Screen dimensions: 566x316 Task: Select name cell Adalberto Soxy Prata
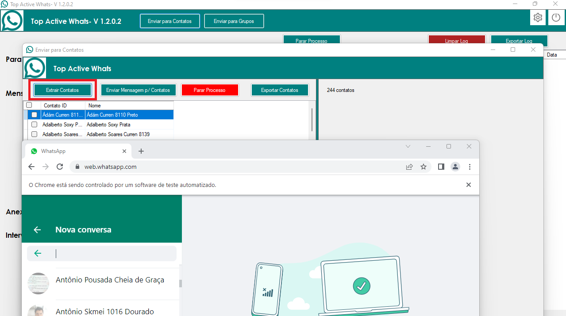(130, 125)
